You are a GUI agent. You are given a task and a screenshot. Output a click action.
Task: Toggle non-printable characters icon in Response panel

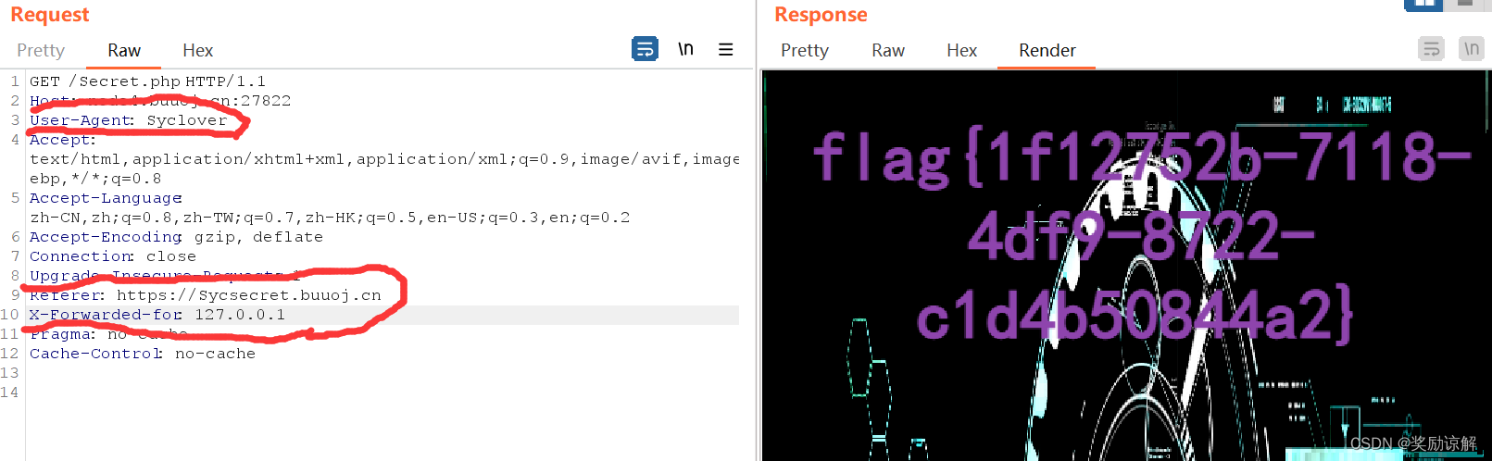pyautogui.click(x=1471, y=48)
